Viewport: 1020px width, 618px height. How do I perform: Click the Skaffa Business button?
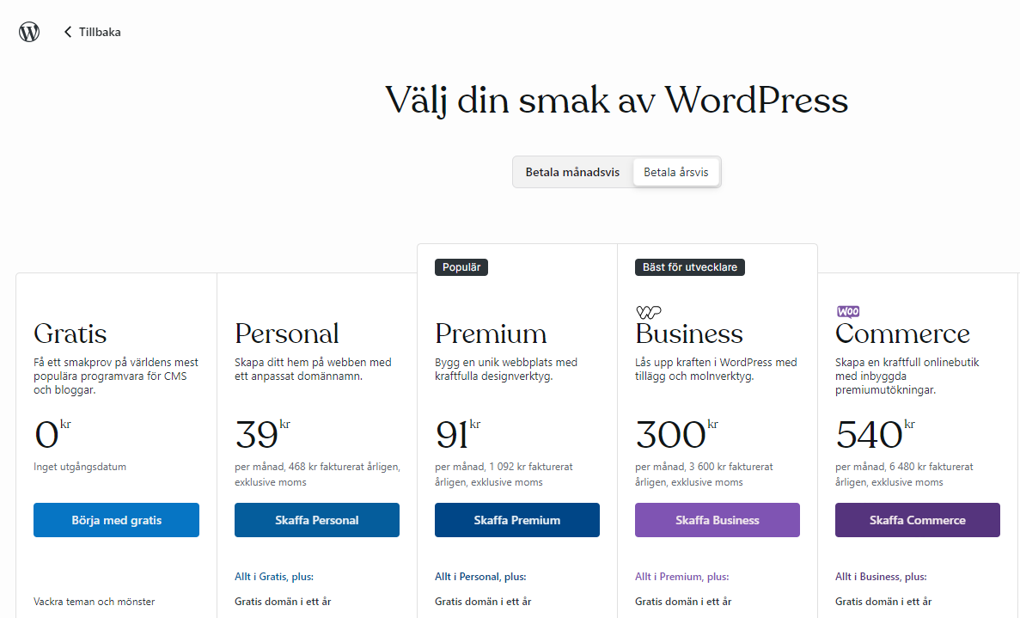coord(717,519)
